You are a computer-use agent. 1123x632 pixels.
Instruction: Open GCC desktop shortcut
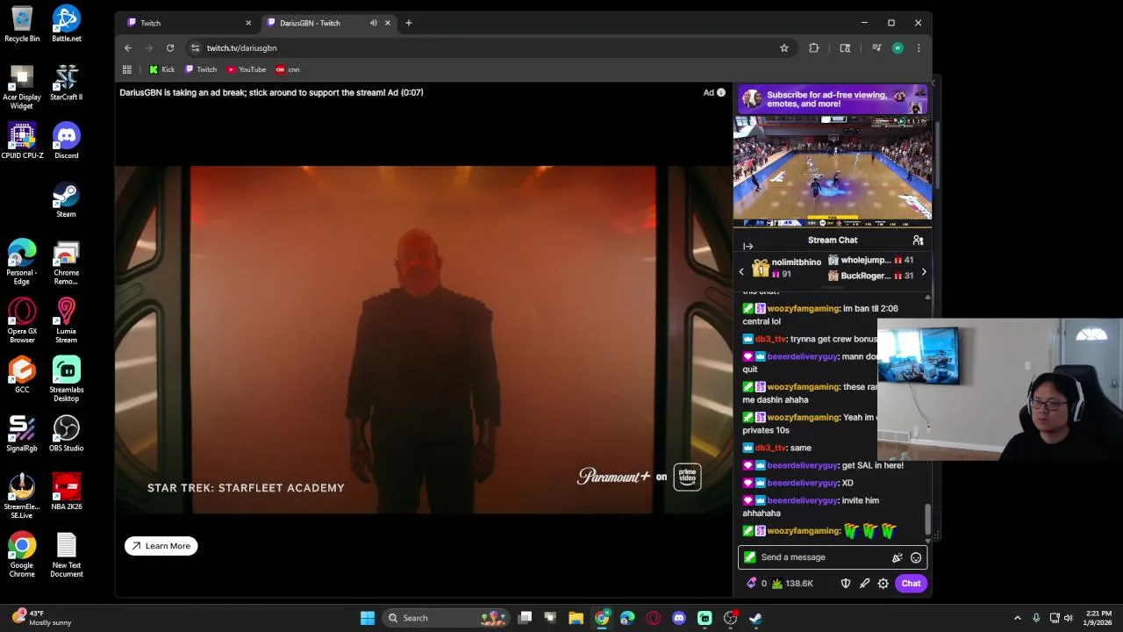pos(22,376)
